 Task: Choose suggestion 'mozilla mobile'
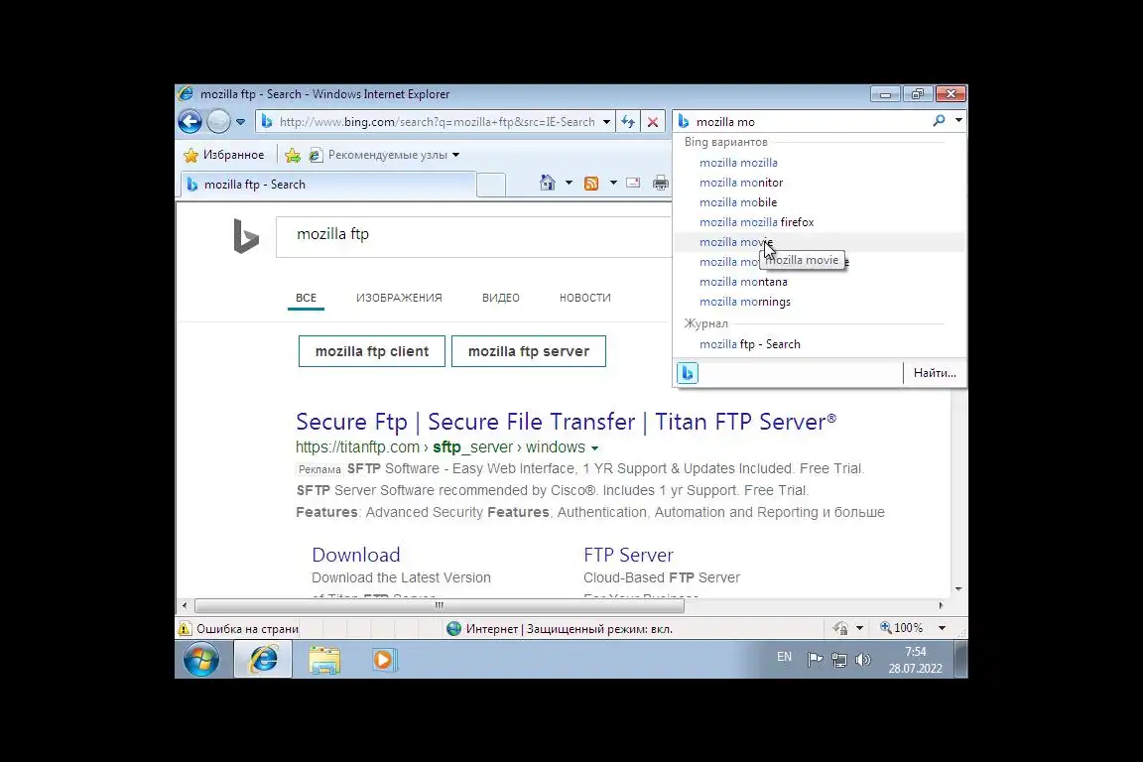click(821, 202)
